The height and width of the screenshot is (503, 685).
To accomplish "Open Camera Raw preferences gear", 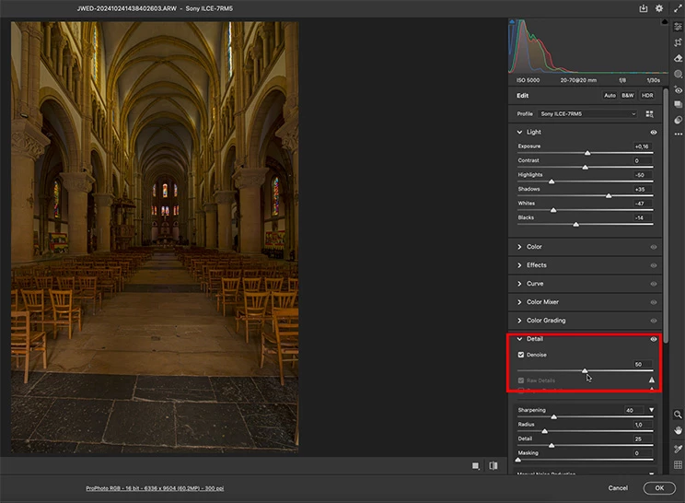I will (x=659, y=8).
